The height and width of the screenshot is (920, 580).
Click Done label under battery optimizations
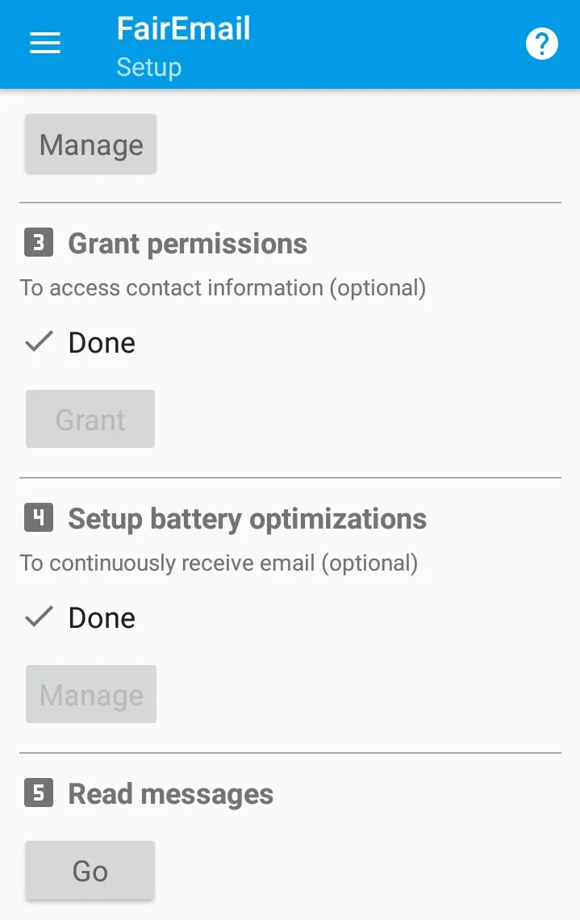click(102, 618)
